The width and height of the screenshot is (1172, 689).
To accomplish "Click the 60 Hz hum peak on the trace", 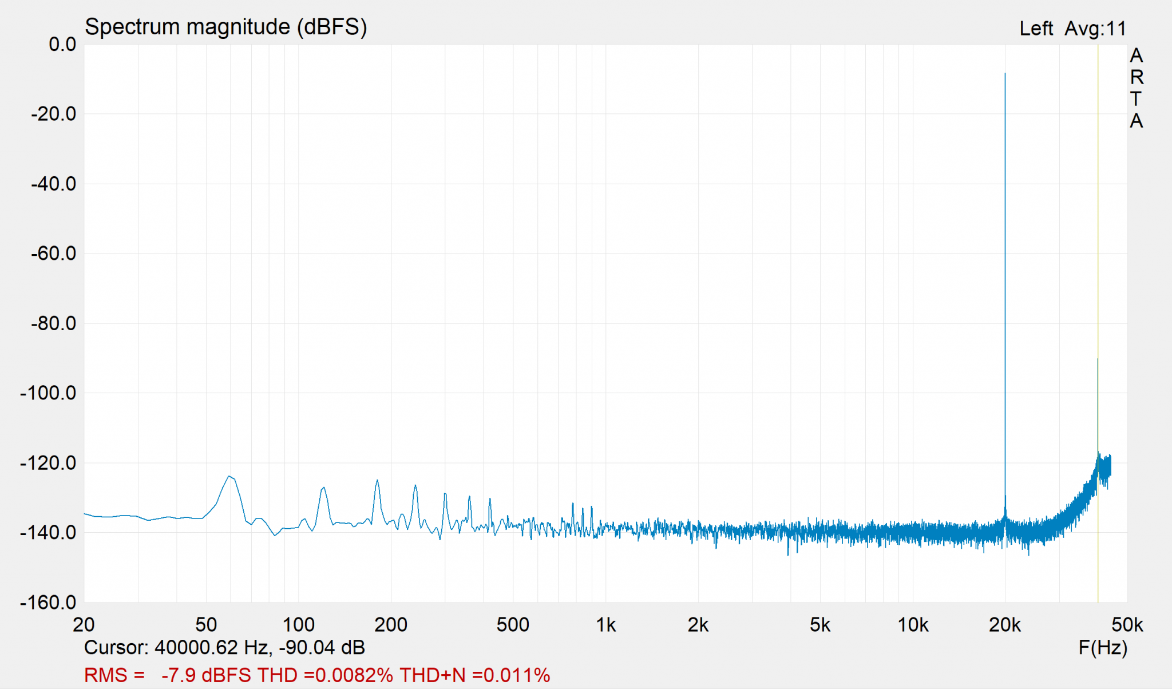I will click(229, 477).
